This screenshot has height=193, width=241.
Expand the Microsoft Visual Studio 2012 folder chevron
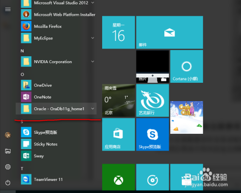[x=93, y=2]
